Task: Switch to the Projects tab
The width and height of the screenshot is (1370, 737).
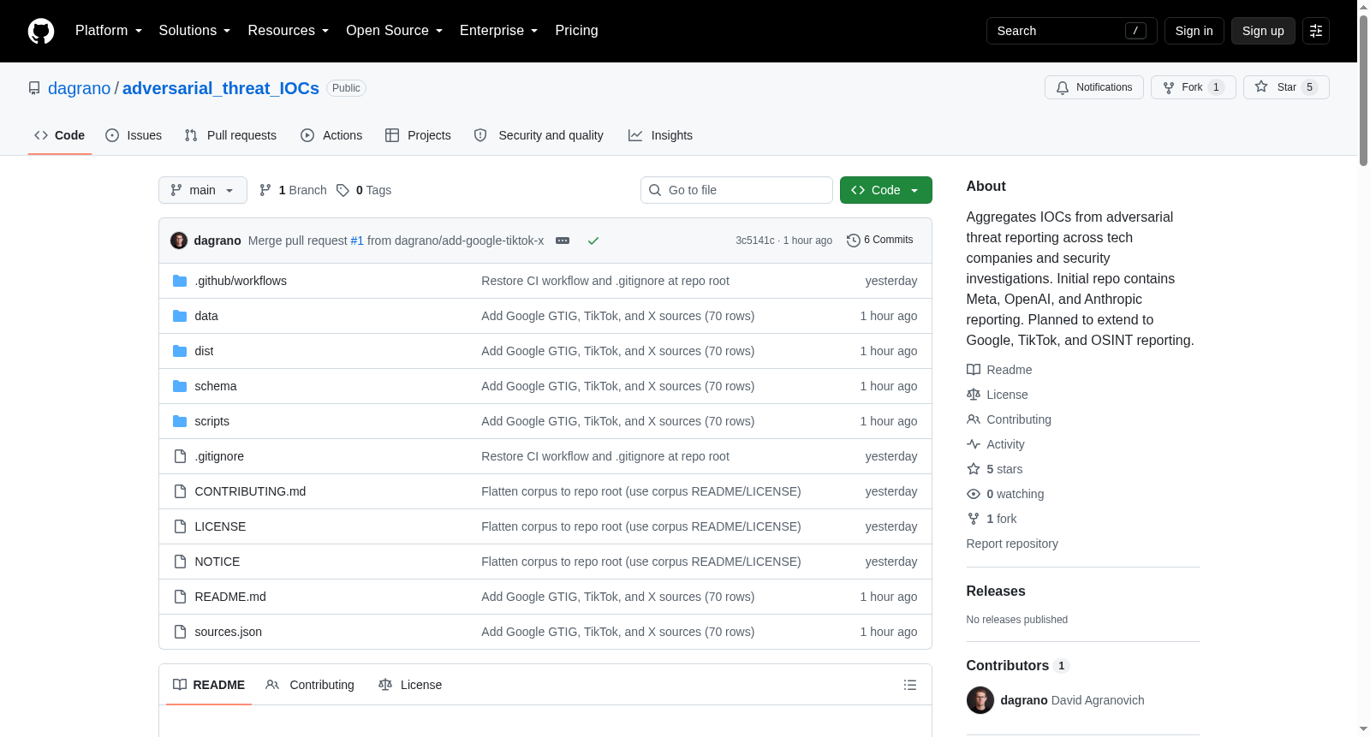Action: click(418, 135)
